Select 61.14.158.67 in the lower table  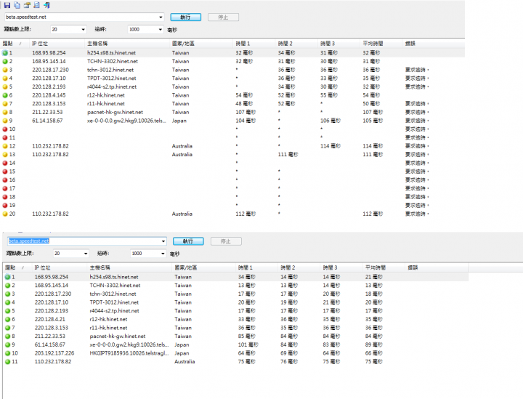pyautogui.click(x=50, y=344)
